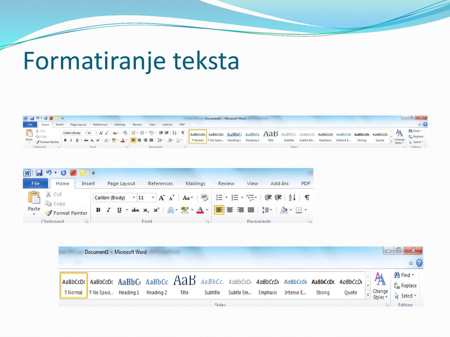Open the References tab in the enlarged ribbon
The width and height of the screenshot is (450, 337).
(x=160, y=183)
